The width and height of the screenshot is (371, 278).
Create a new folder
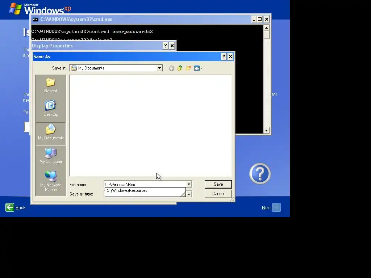188,68
